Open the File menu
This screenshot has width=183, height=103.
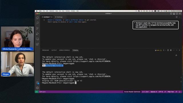click(x=44, y=11)
